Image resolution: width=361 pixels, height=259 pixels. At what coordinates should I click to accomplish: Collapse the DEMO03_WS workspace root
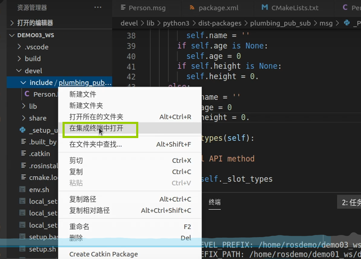pyautogui.click(x=12, y=35)
